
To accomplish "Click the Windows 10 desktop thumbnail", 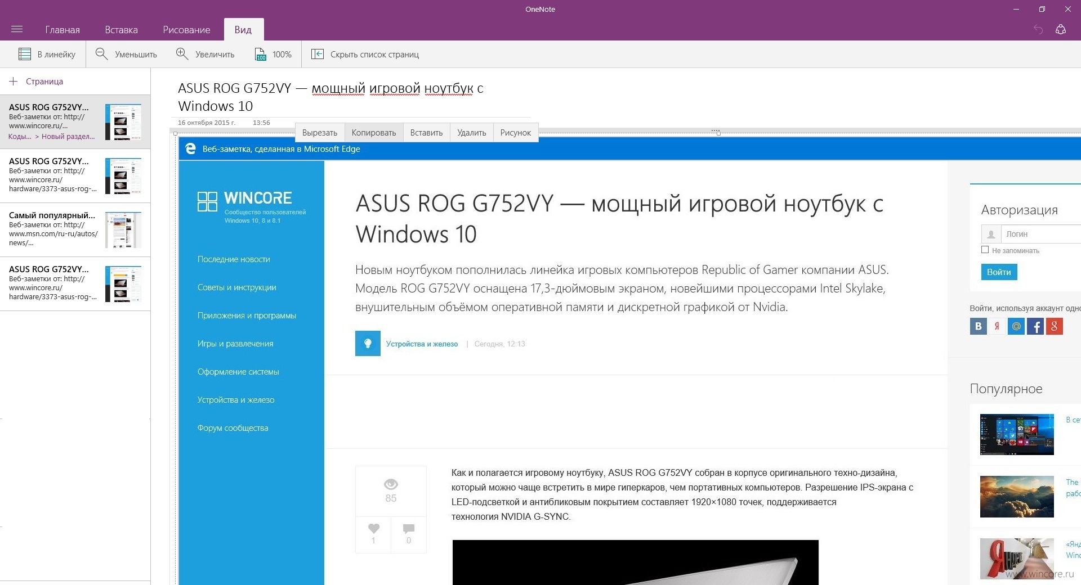I will pos(1017,435).
